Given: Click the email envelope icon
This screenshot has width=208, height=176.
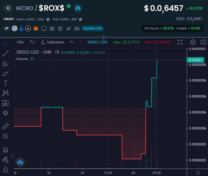Looking at the screenshot, I should (52, 29).
